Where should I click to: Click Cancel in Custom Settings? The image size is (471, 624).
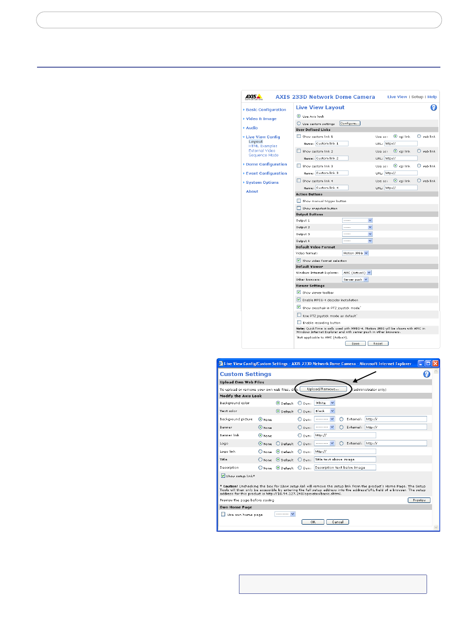(x=338, y=522)
